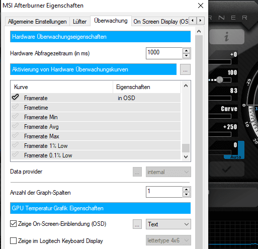The height and width of the screenshot is (249, 258).
Task: Decrease Anzahl der Graph-Spalten value
Action: (x=186, y=195)
